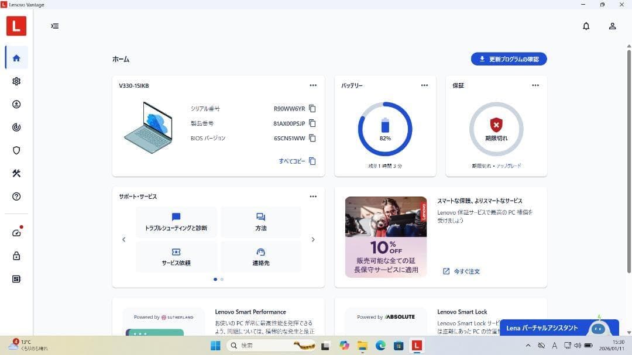Click the 82% battery progress ring
The width and height of the screenshot is (632, 355).
point(385,129)
